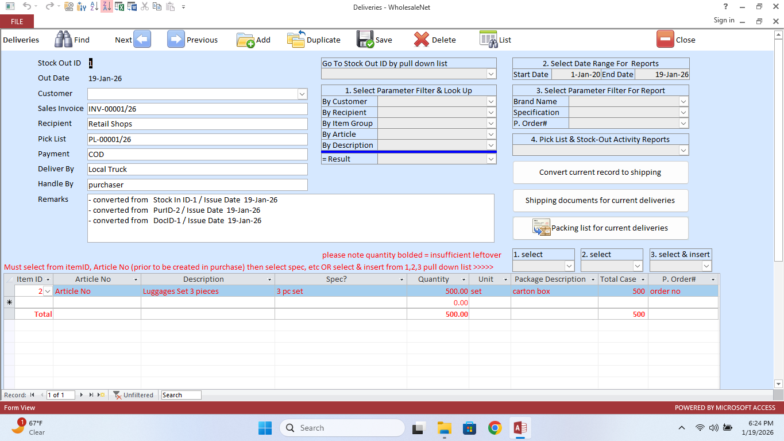The image size is (784, 441).
Task: Click the Undo icon in quick access toolbar
Action: (x=28, y=7)
